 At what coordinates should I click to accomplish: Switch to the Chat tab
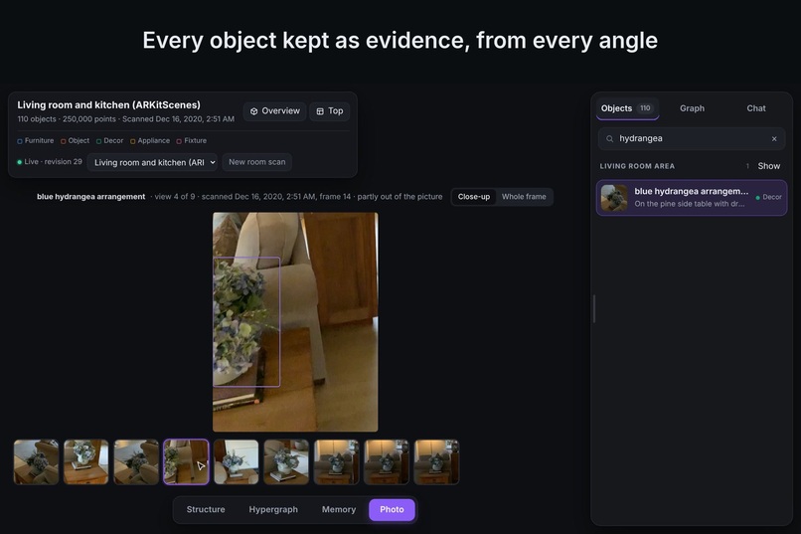click(756, 108)
